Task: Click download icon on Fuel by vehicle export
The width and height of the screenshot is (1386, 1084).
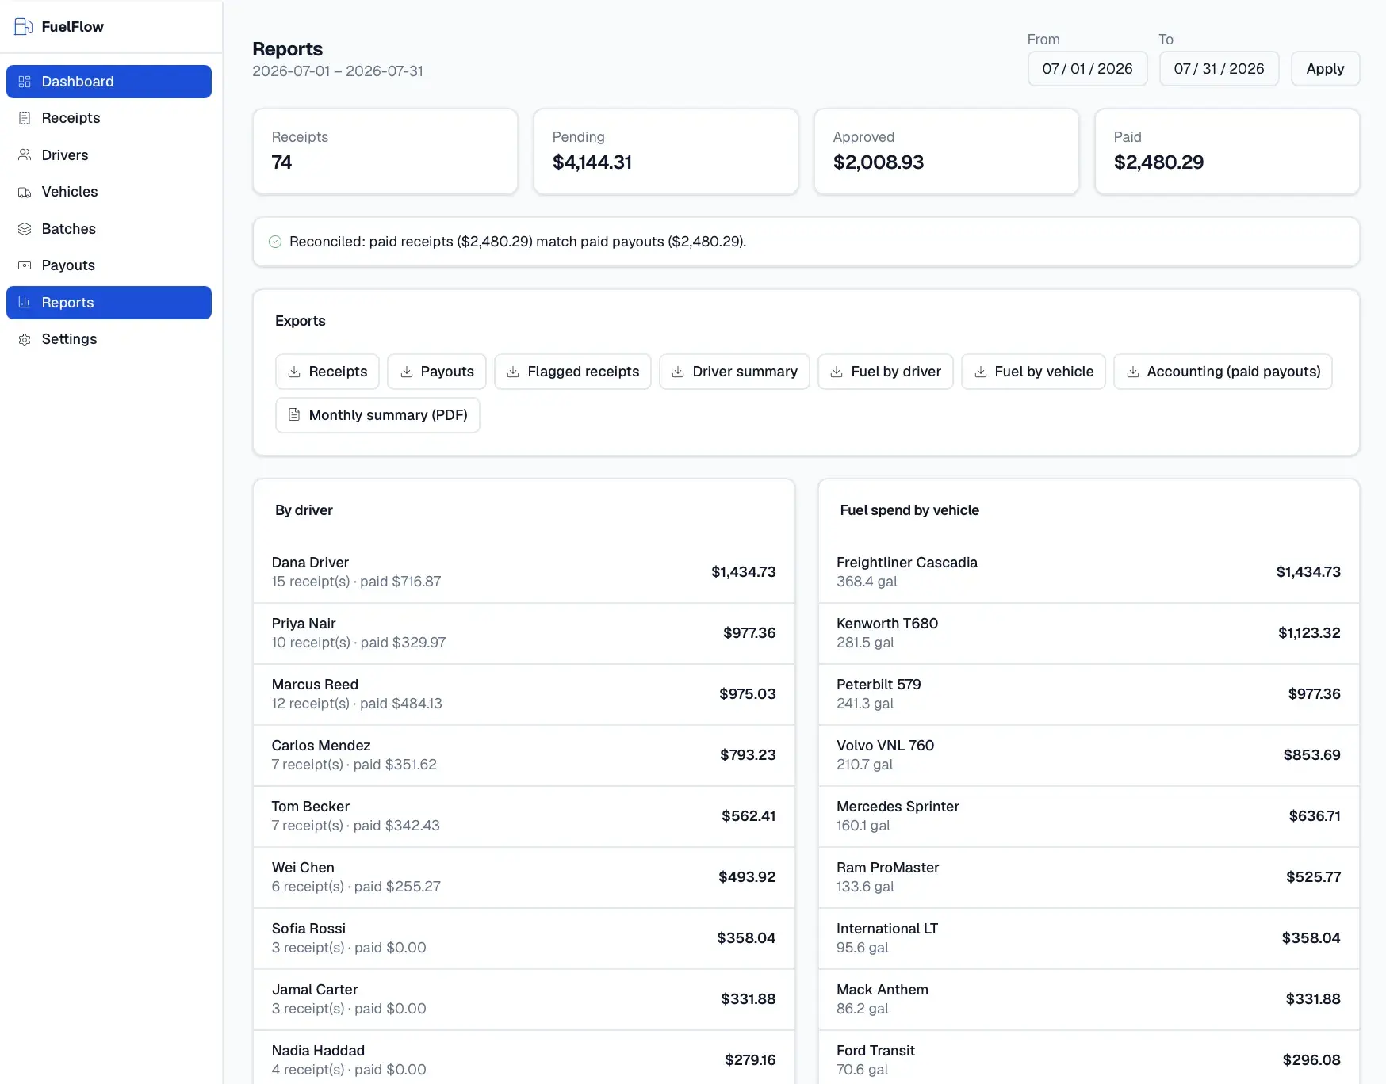Action: [981, 372]
